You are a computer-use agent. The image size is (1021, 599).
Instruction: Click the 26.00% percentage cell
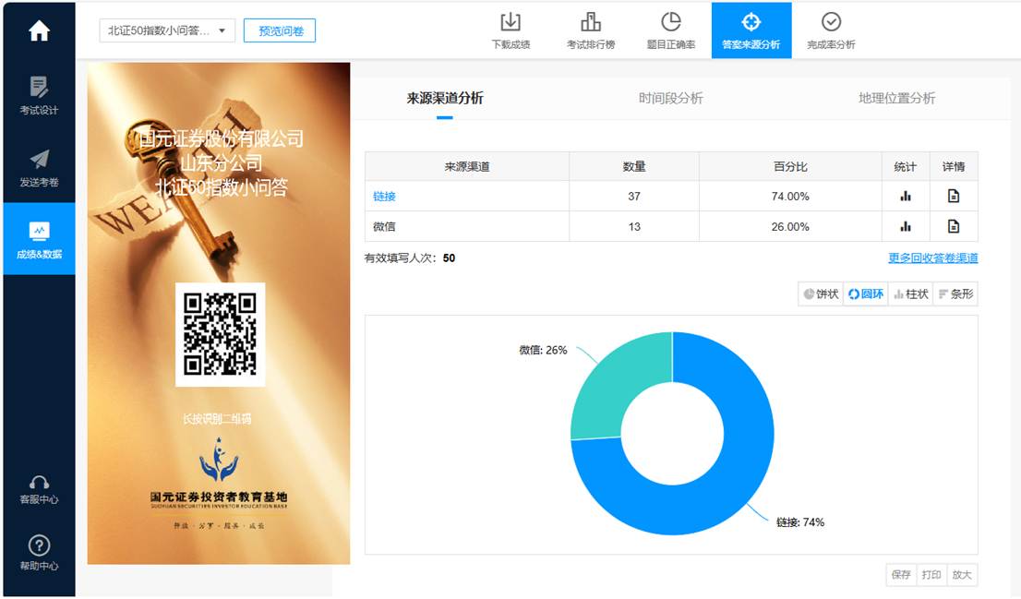790,226
